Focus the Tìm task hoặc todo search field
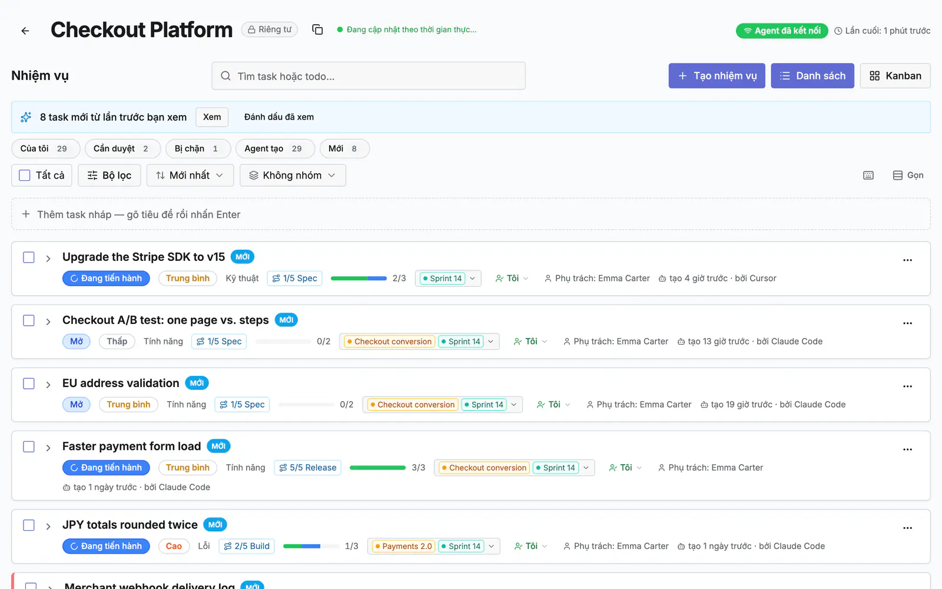The width and height of the screenshot is (942, 589). click(x=369, y=76)
